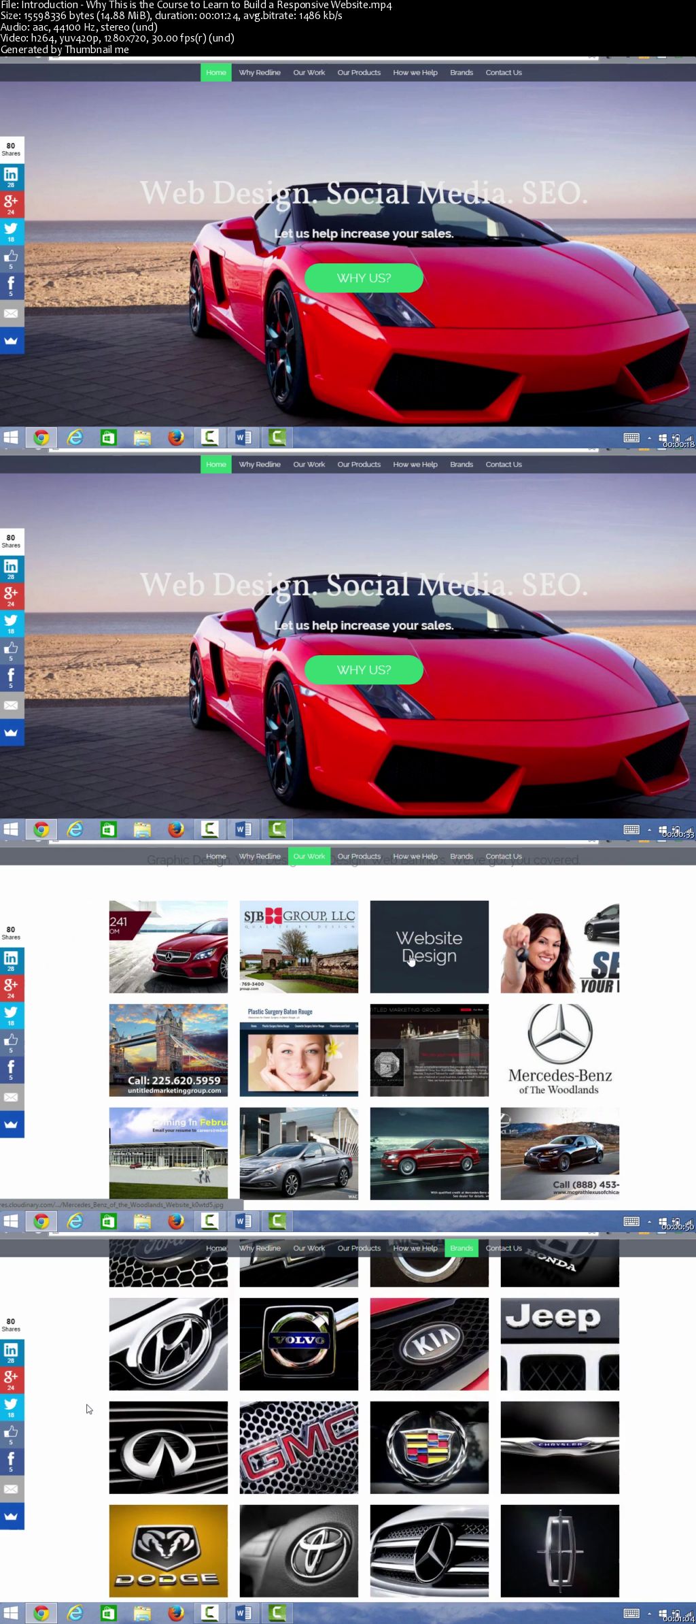Go to Home in the car logos frame navigation

(x=216, y=1248)
